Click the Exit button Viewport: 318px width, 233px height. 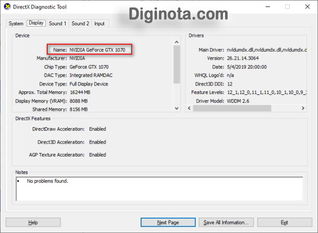284,222
